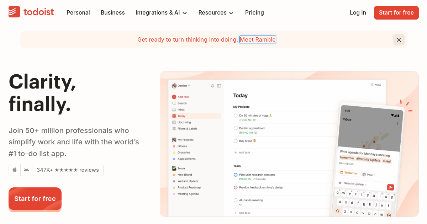Select Today in the mockup sidebar
427x224 pixels.
(196, 116)
